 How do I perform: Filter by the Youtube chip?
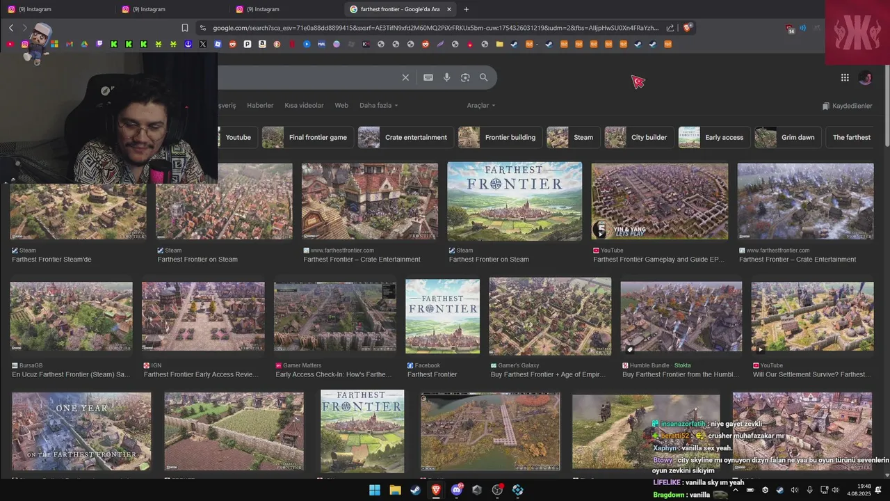237,137
